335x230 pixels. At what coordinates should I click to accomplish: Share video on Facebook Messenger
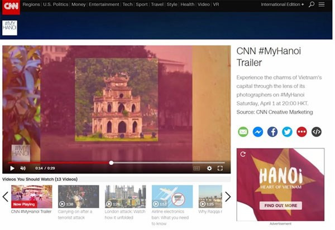pos(257,132)
